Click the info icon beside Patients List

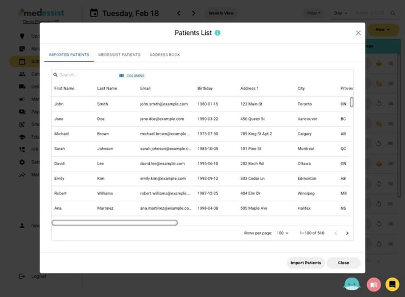[217, 33]
